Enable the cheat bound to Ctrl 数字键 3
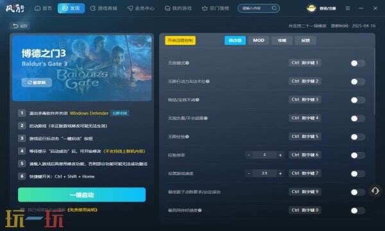Viewport: 385px width, 231px height. pyautogui.click(x=358, y=100)
